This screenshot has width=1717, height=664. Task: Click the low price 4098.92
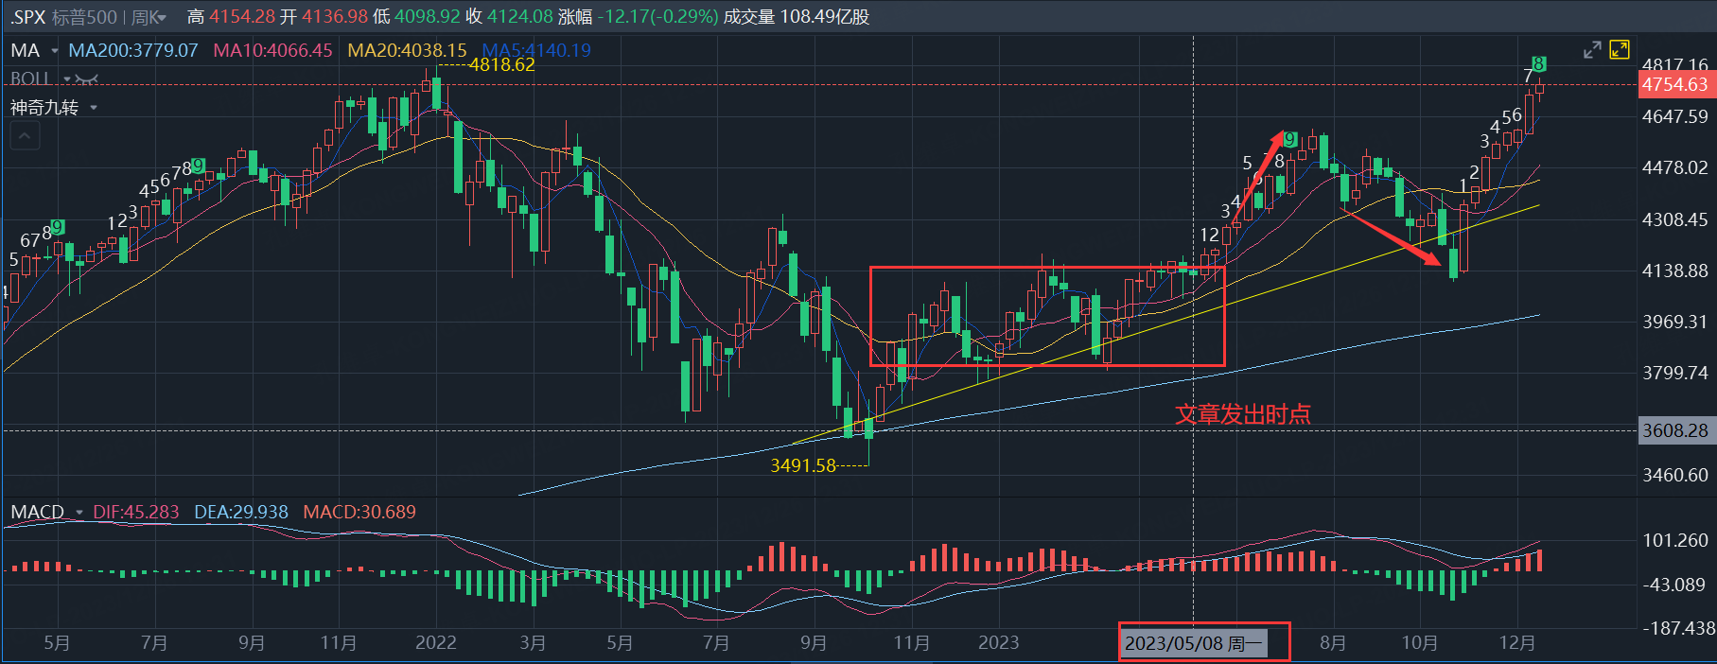[428, 17]
